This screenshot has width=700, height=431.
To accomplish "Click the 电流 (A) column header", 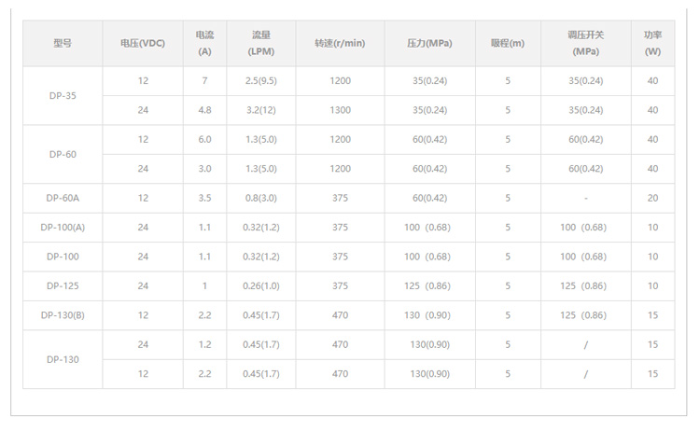I will point(204,43).
